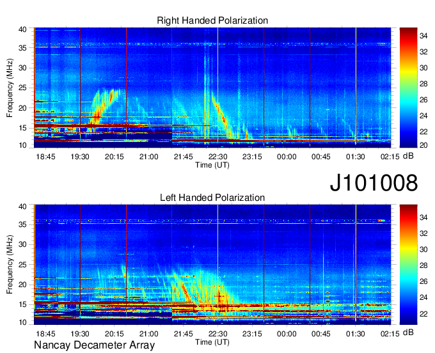
Task: Click the "34" label on the bottom color scale
Action: [x=423, y=217]
